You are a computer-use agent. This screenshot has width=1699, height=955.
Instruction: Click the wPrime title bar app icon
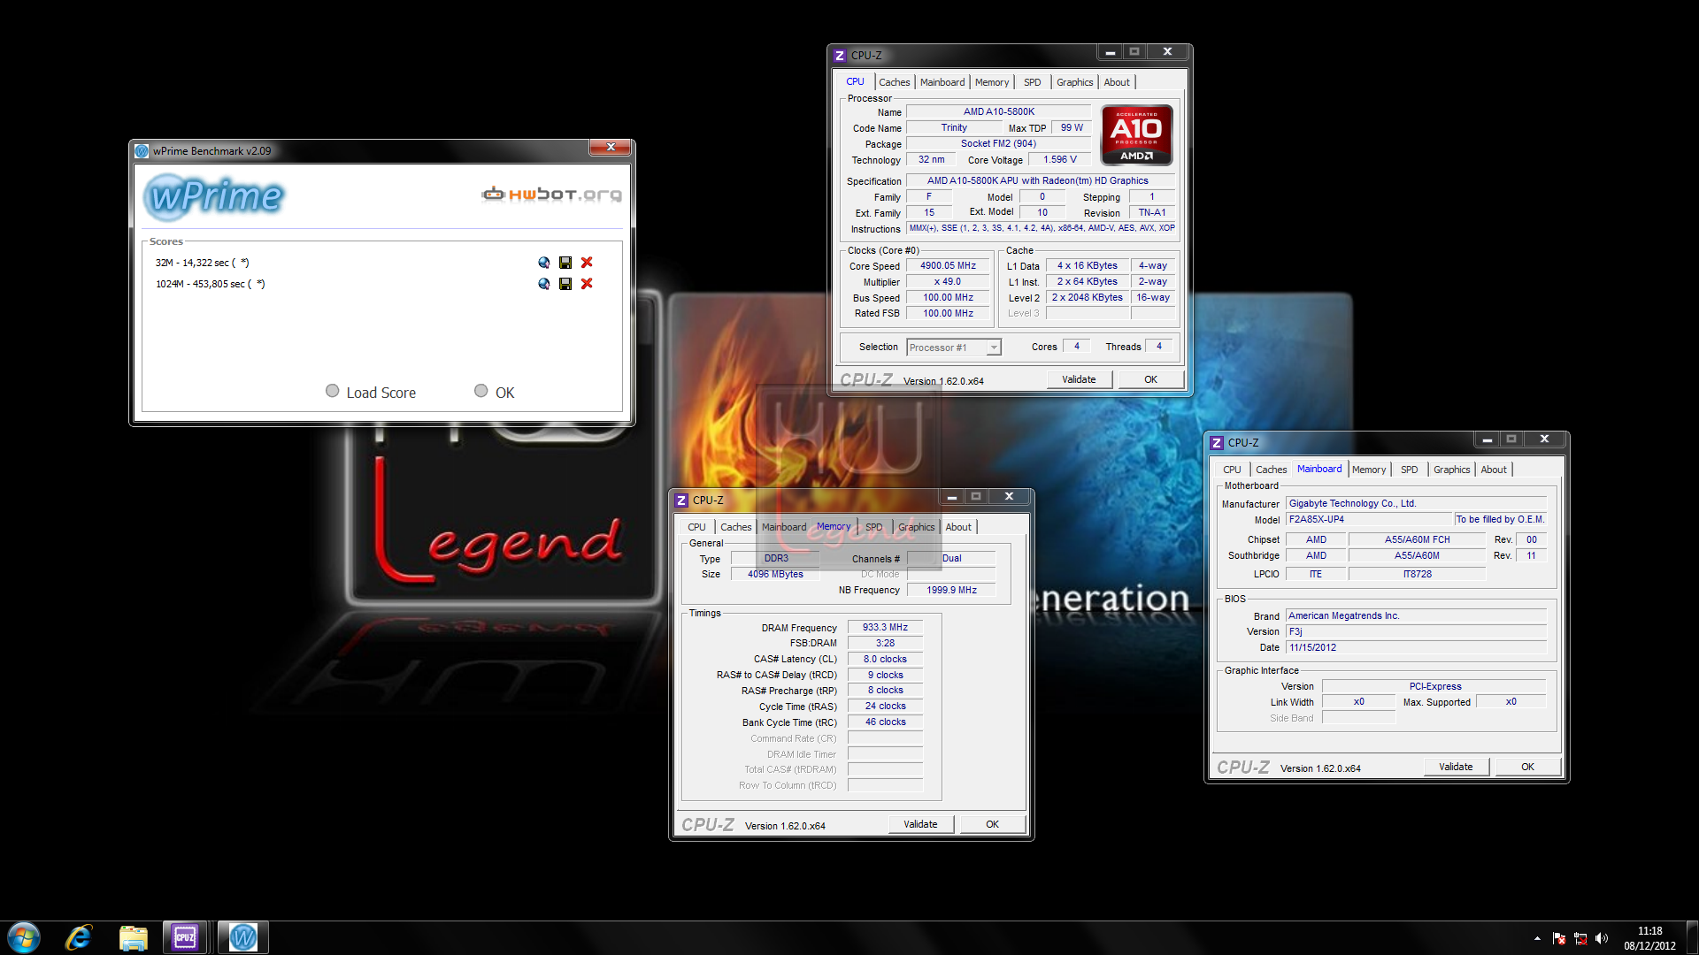click(x=142, y=151)
